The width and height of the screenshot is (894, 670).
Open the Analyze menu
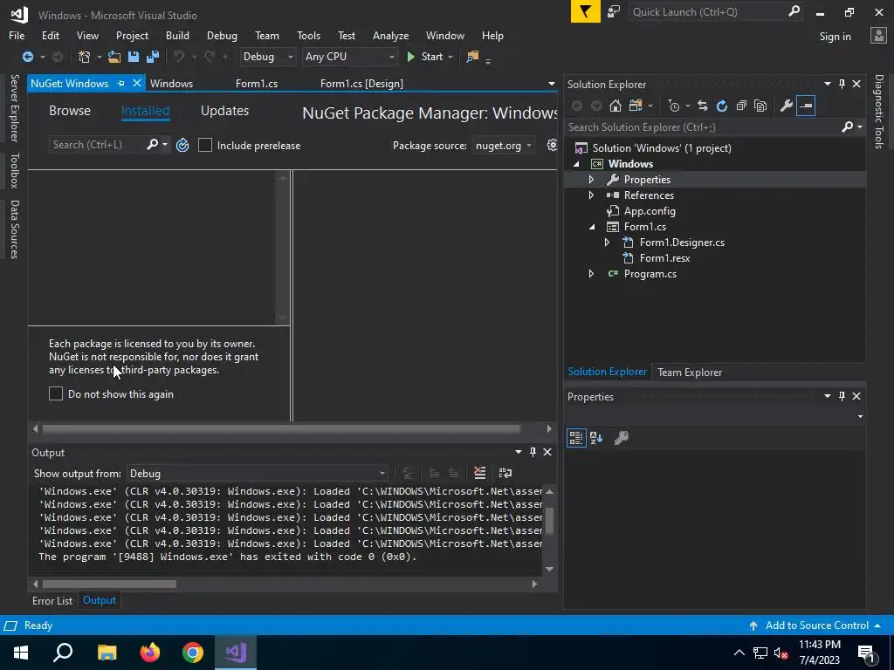tap(390, 35)
